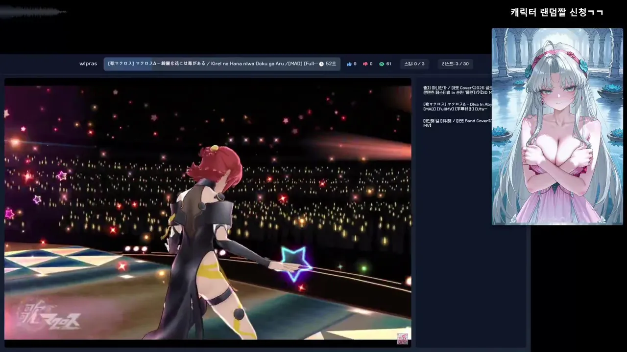Click the current song title bar
627x352 pixels.
(222, 64)
